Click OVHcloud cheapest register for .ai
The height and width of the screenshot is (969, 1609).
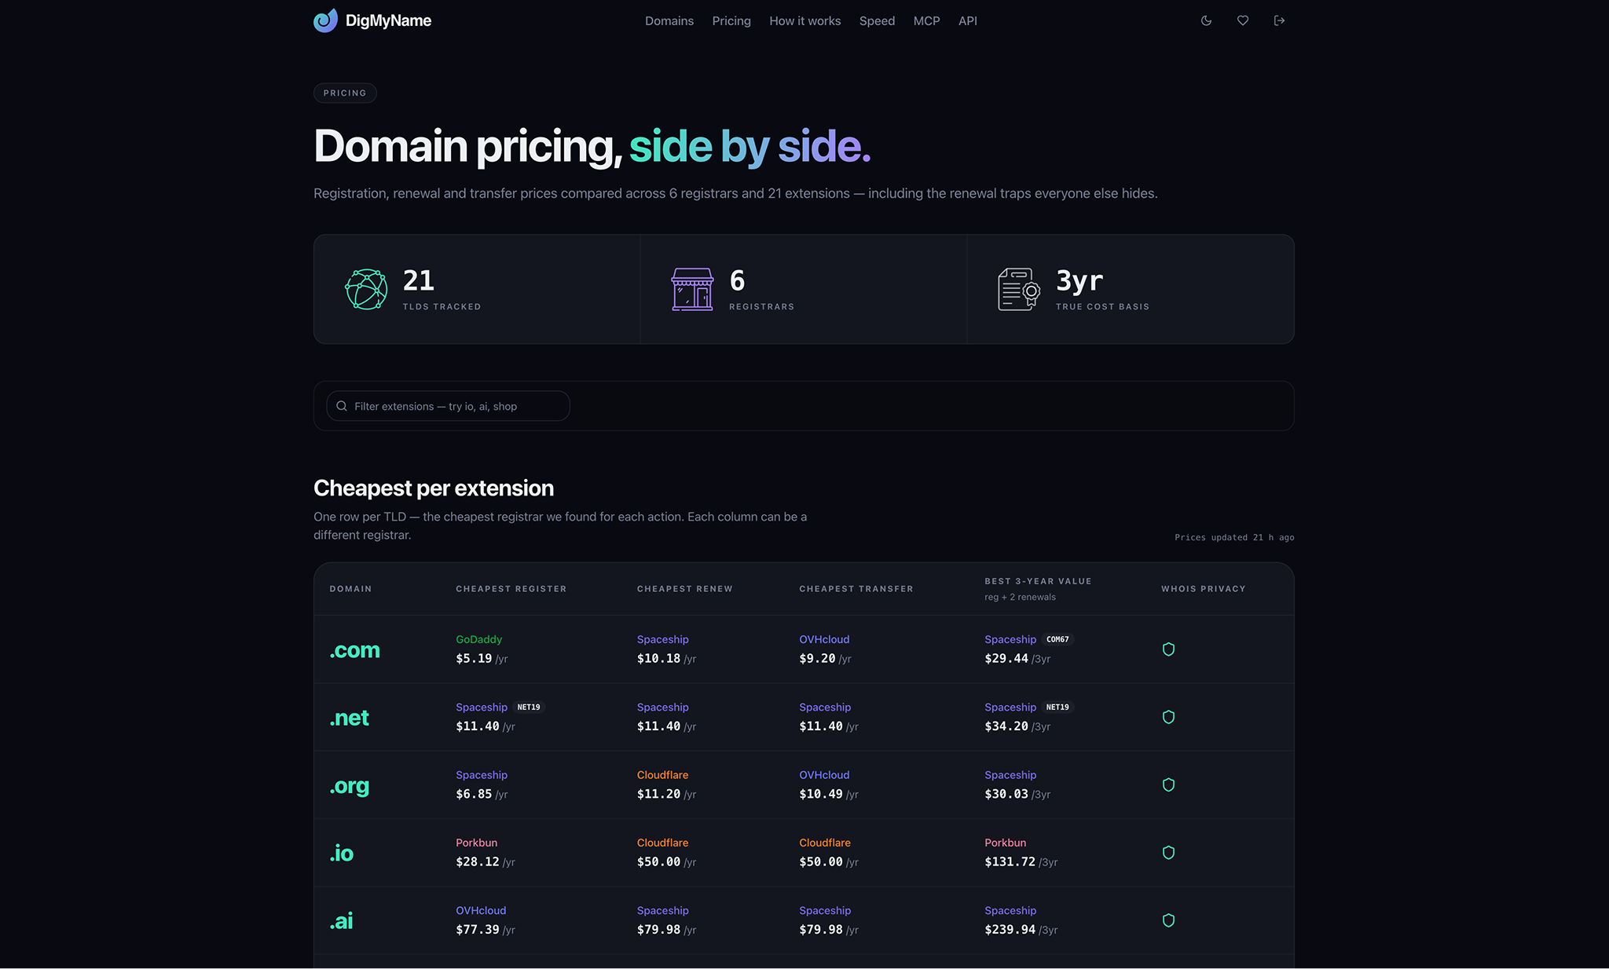coord(481,910)
